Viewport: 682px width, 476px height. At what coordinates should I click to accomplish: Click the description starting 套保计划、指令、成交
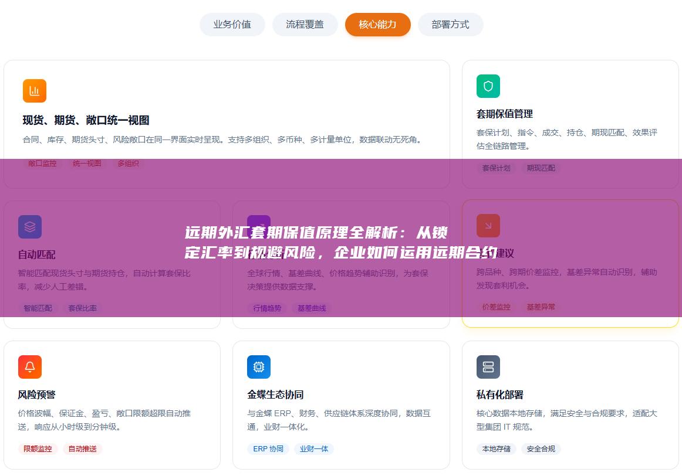pos(567,139)
